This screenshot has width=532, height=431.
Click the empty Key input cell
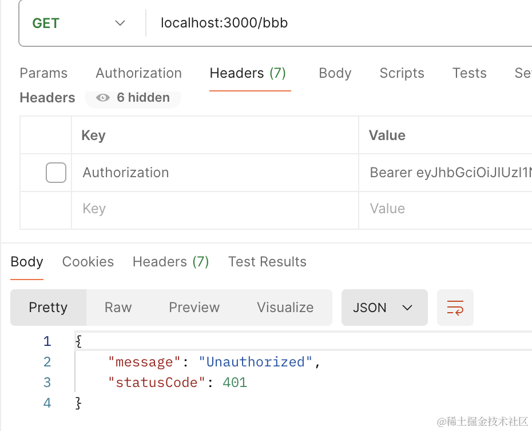click(215, 209)
